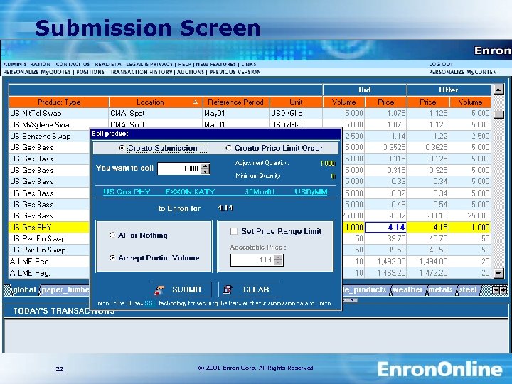Click offer price 0.3625 cell
The height and width of the screenshot is (384, 512).
428,148
